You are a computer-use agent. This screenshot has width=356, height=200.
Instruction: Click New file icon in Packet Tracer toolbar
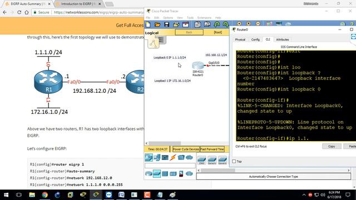(x=148, y=24)
